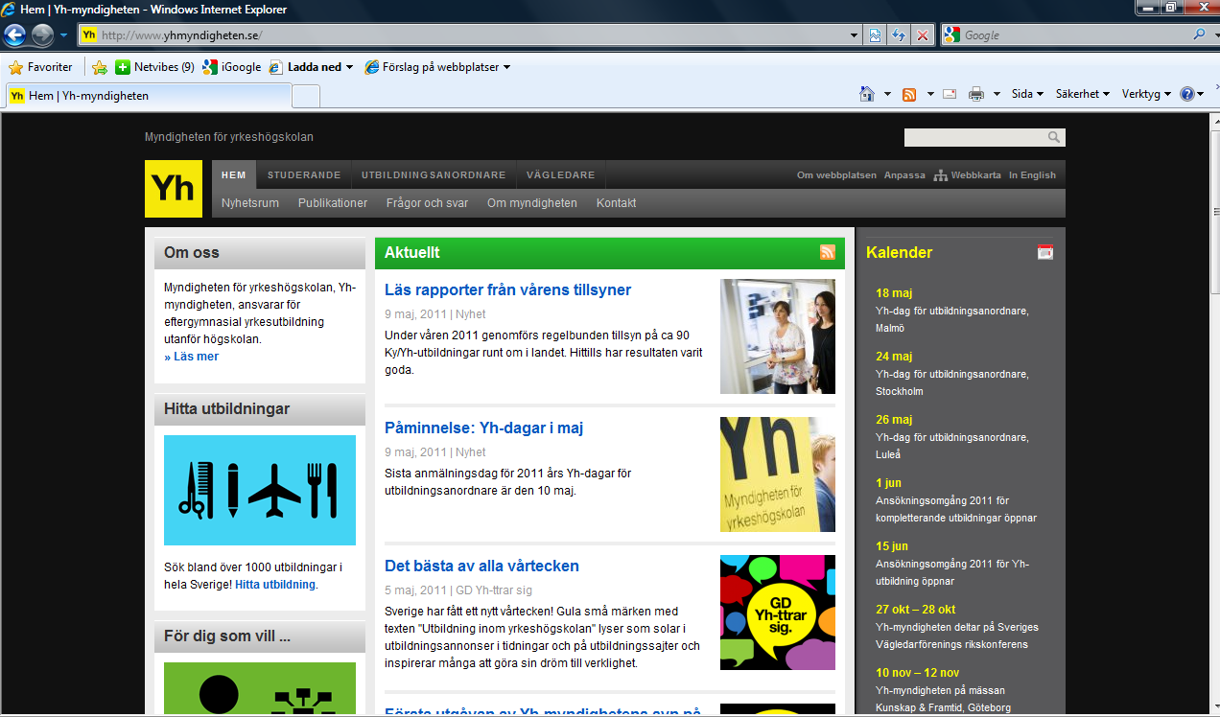The width and height of the screenshot is (1220, 717).
Task: Open Det bästa av alla vårtecken headline
Action: click(x=481, y=566)
